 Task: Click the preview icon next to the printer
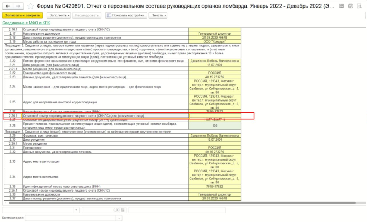tap(359, 6)
